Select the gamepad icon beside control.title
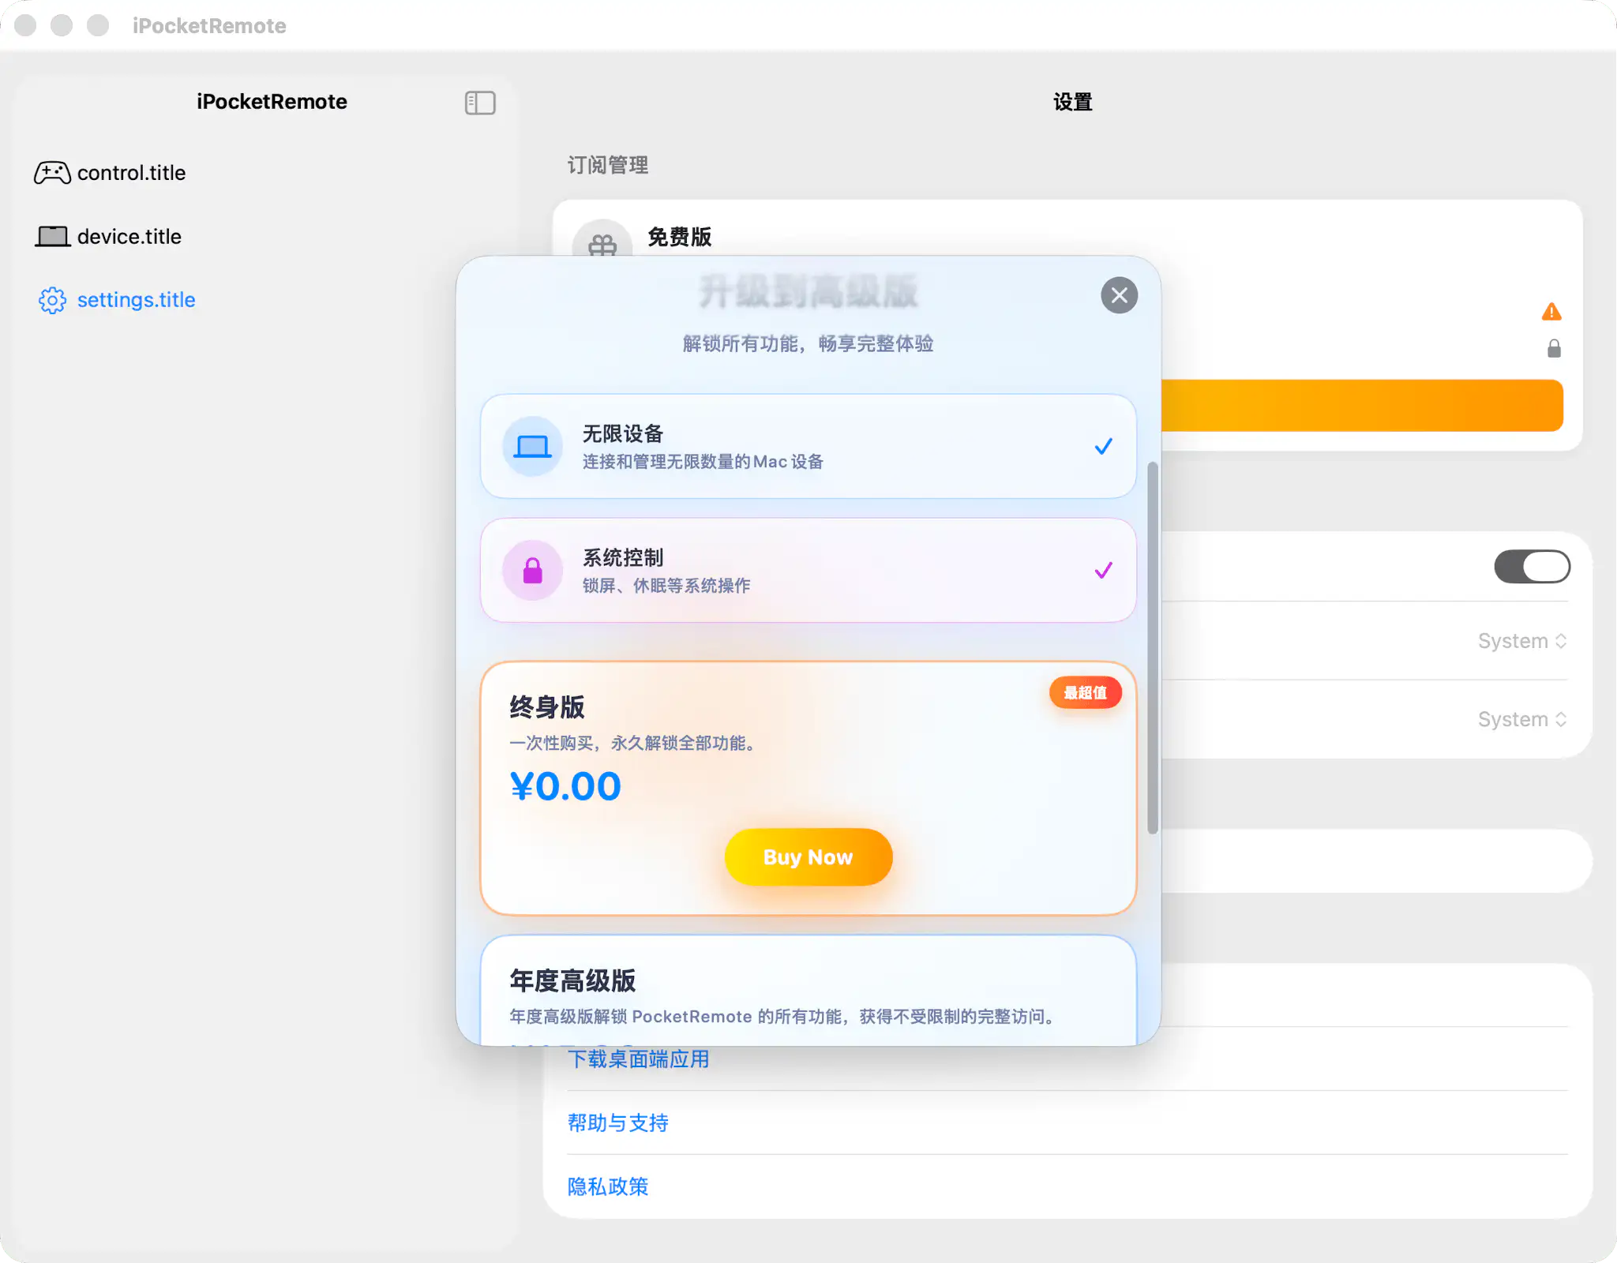The image size is (1617, 1263). pos(52,173)
